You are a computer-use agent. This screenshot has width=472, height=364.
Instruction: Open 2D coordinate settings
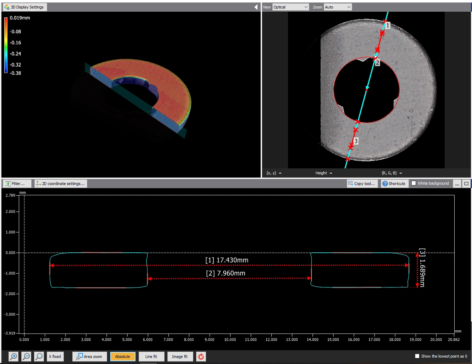tap(61, 184)
